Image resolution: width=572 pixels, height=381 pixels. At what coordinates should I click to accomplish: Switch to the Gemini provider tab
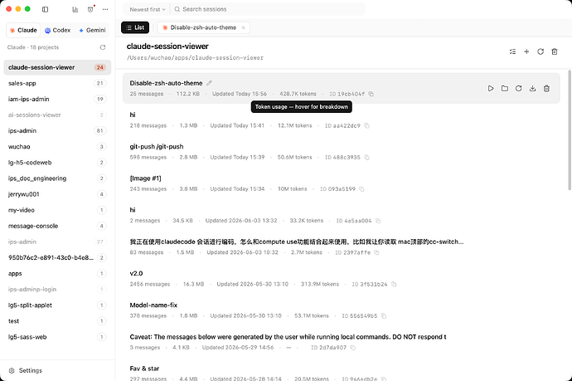coord(92,31)
